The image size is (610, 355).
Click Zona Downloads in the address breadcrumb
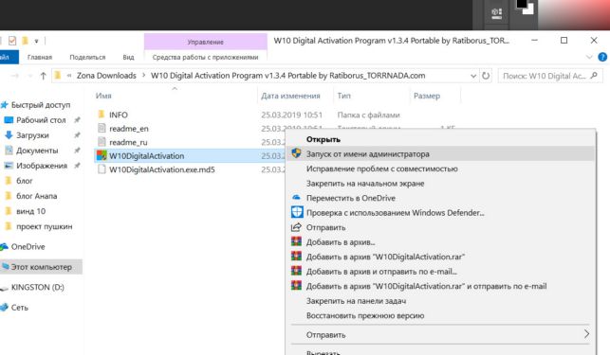tap(106, 76)
